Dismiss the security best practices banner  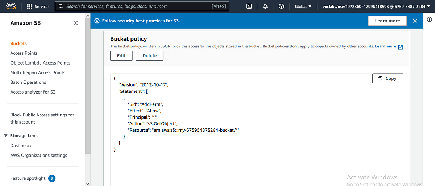click(x=415, y=21)
